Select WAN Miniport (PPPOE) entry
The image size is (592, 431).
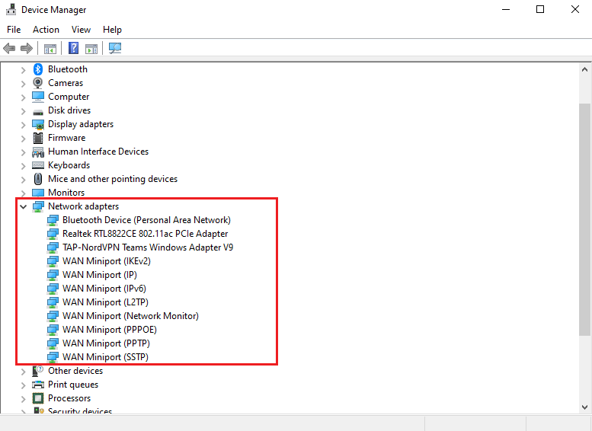[x=110, y=330]
